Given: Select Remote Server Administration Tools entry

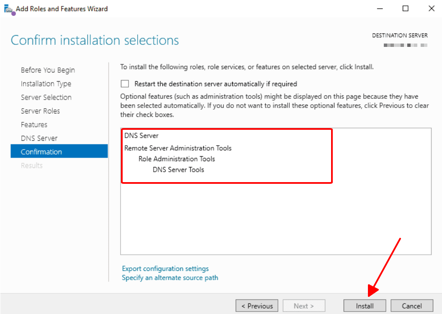Looking at the screenshot, I should coord(178,148).
